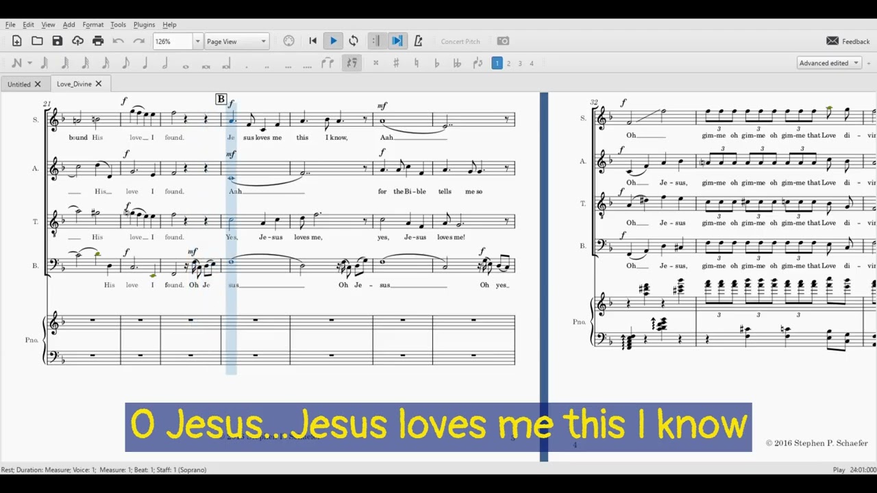The height and width of the screenshot is (493, 877).
Task: Rewind playback to the start
Action: (x=313, y=41)
